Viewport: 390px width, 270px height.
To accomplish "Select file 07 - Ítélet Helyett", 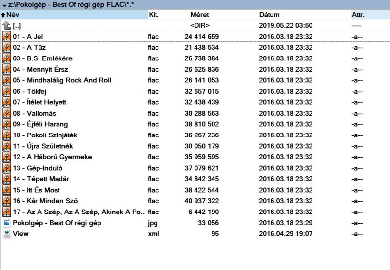I will pyautogui.click(x=39, y=102).
